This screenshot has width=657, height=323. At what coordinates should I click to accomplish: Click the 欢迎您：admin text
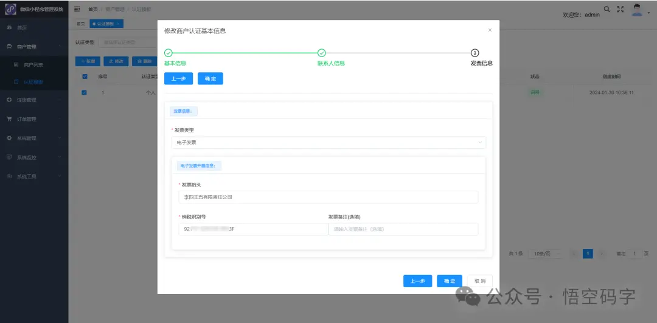[581, 15]
